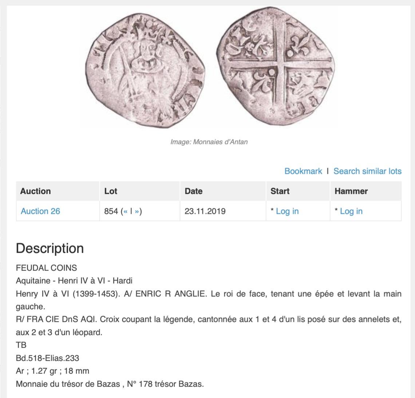Click the Hammer column header
This screenshot has height=398, width=415.
[x=351, y=191]
